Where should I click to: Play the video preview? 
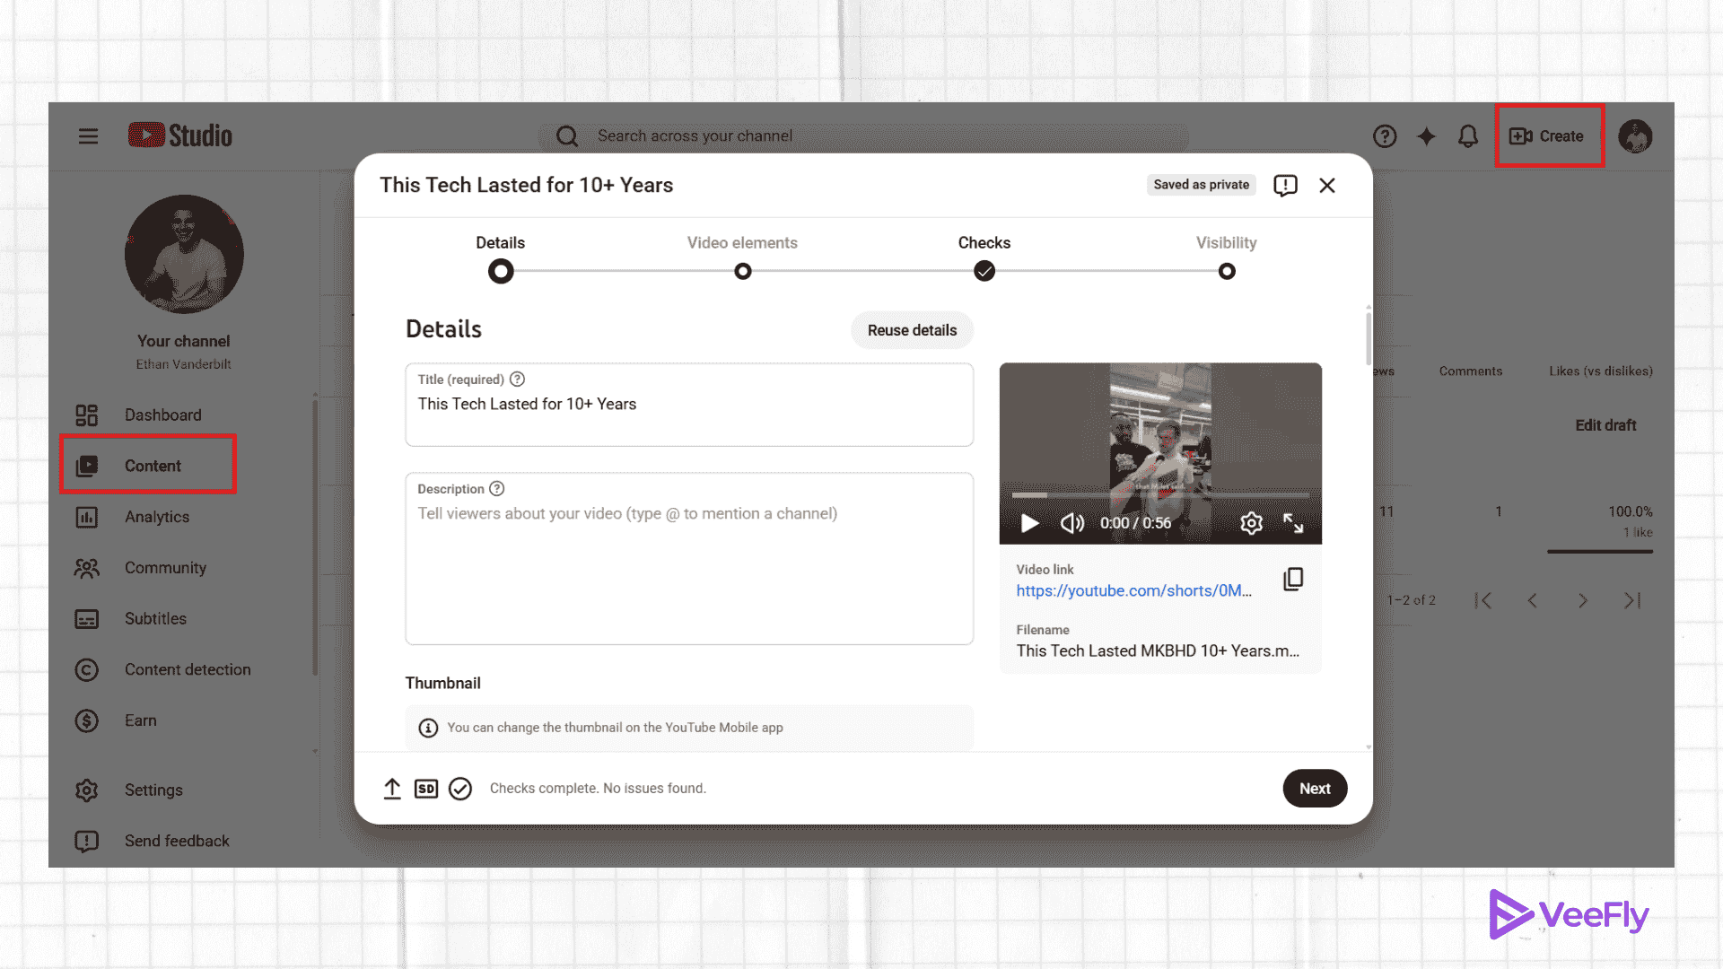pos(1028,523)
